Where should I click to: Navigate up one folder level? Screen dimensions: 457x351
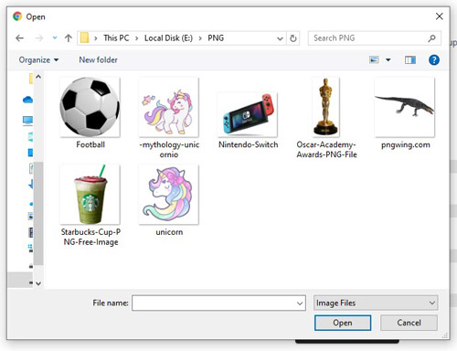pos(69,38)
